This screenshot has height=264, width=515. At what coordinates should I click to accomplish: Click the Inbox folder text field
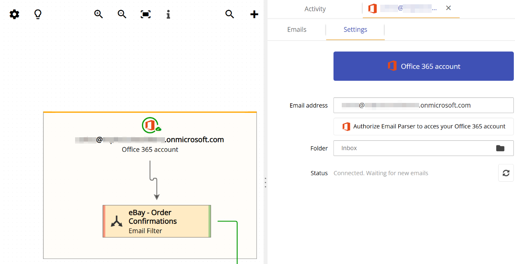[411, 148]
